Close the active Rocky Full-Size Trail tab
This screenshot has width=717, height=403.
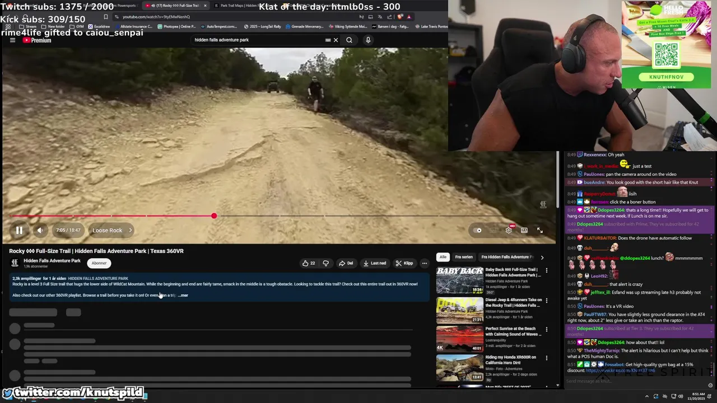[x=205, y=6]
